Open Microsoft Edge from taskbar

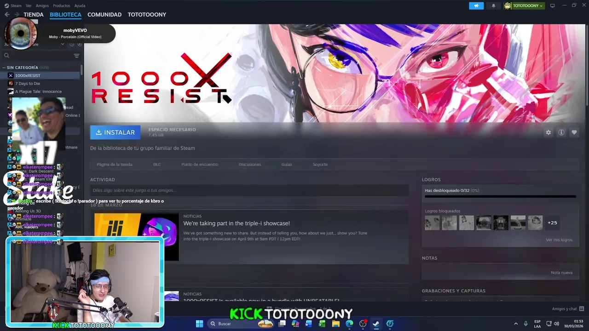point(349,324)
